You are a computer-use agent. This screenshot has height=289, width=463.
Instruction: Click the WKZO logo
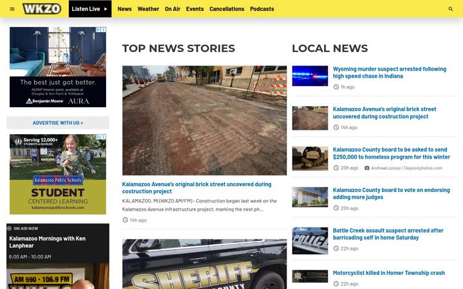pos(42,8)
